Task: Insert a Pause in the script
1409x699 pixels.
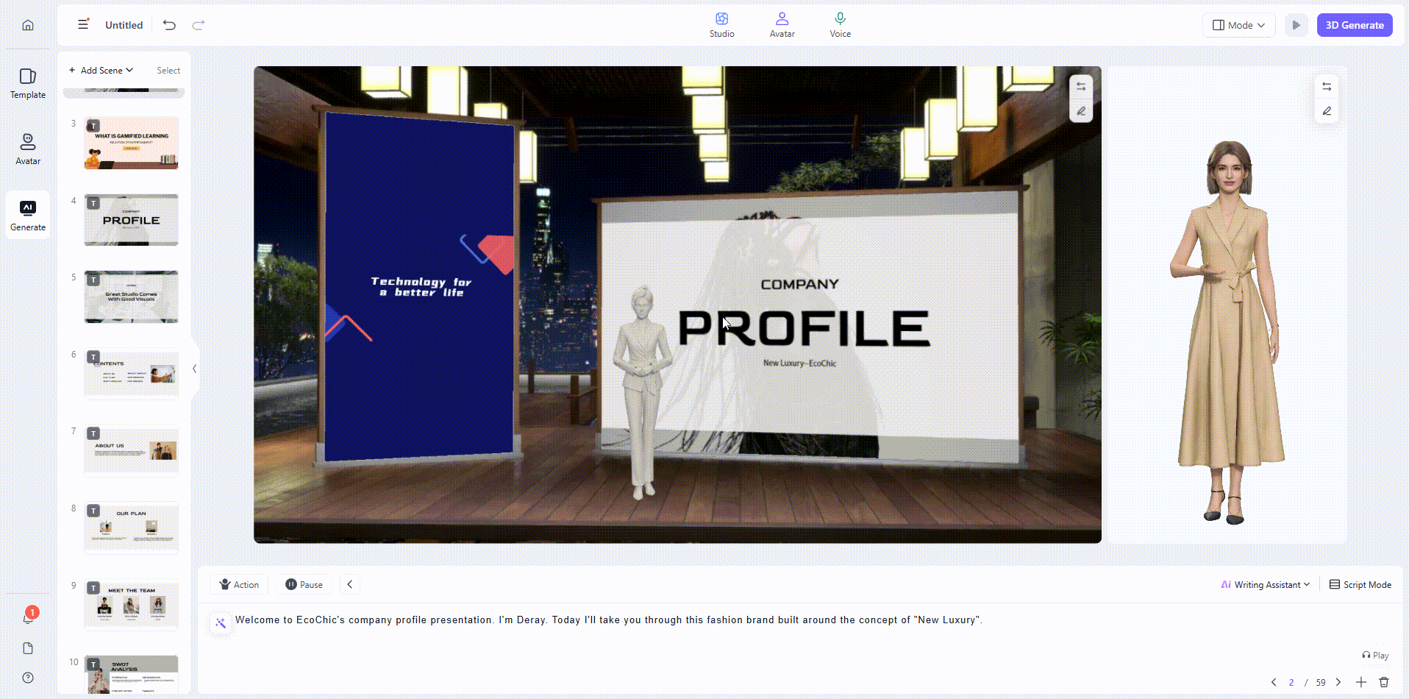Action: pyautogui.click(x=304, y=584)
